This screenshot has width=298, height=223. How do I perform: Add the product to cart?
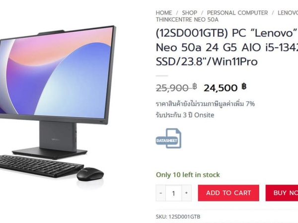tap(228, 193)
